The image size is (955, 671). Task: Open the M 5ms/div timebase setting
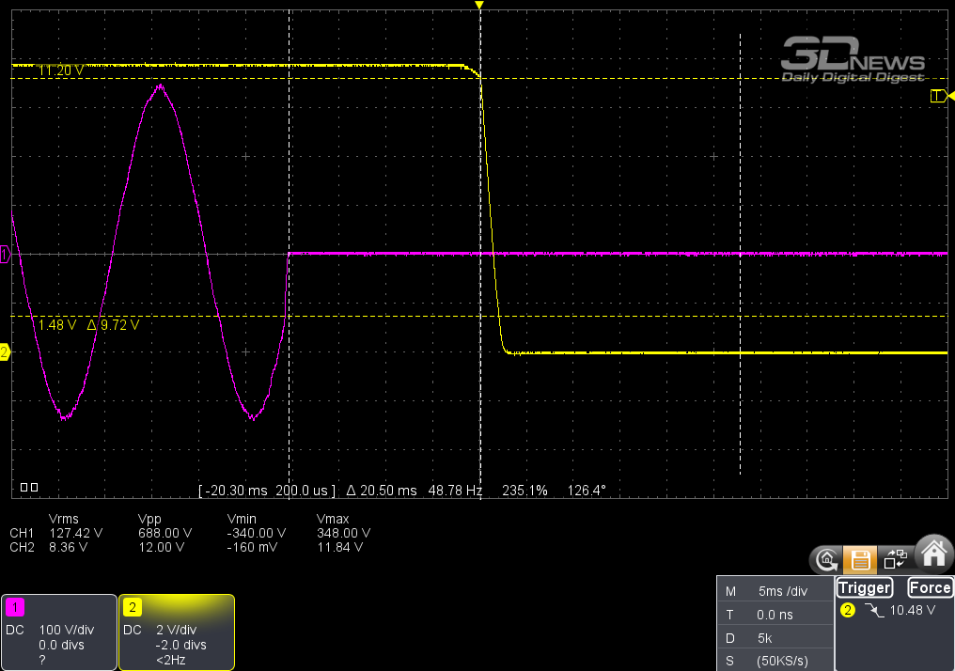[775, 591]
